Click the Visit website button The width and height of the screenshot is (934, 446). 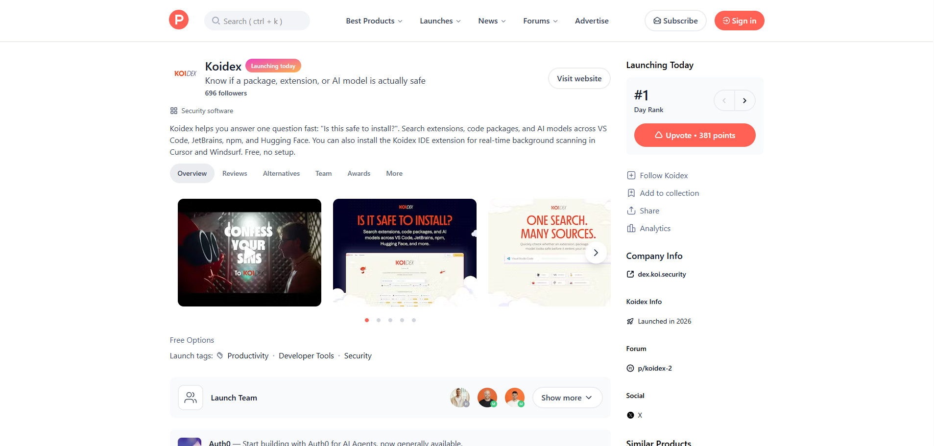579,78
